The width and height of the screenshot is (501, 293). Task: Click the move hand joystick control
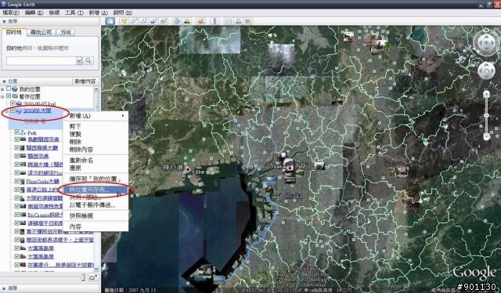tap(486, 71)
